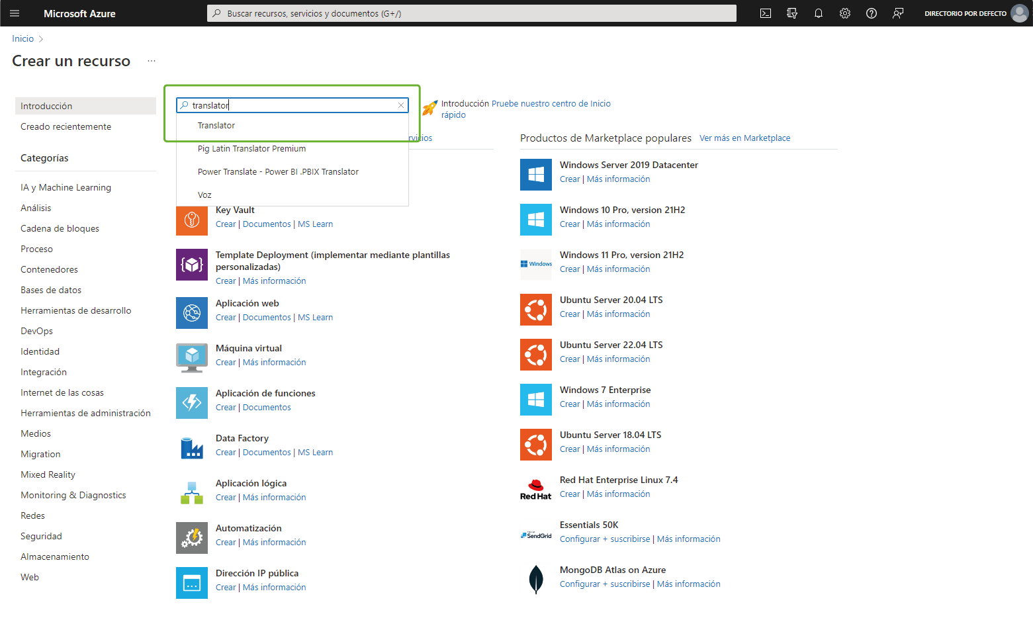The image size is (1033, 620).
Task: Click DIRECTORIO POR DEFECTO account label
Action: [966, 13]
